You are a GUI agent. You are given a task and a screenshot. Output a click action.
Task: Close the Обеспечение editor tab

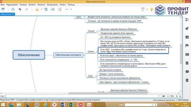click(13, 14)
